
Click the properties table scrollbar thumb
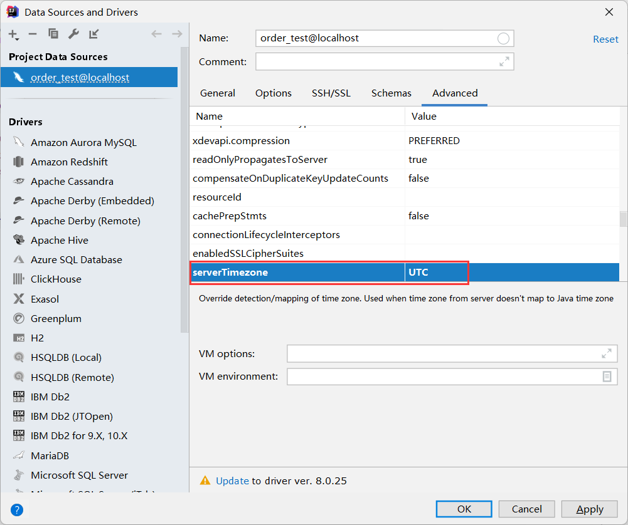click(x=623, y=219)
